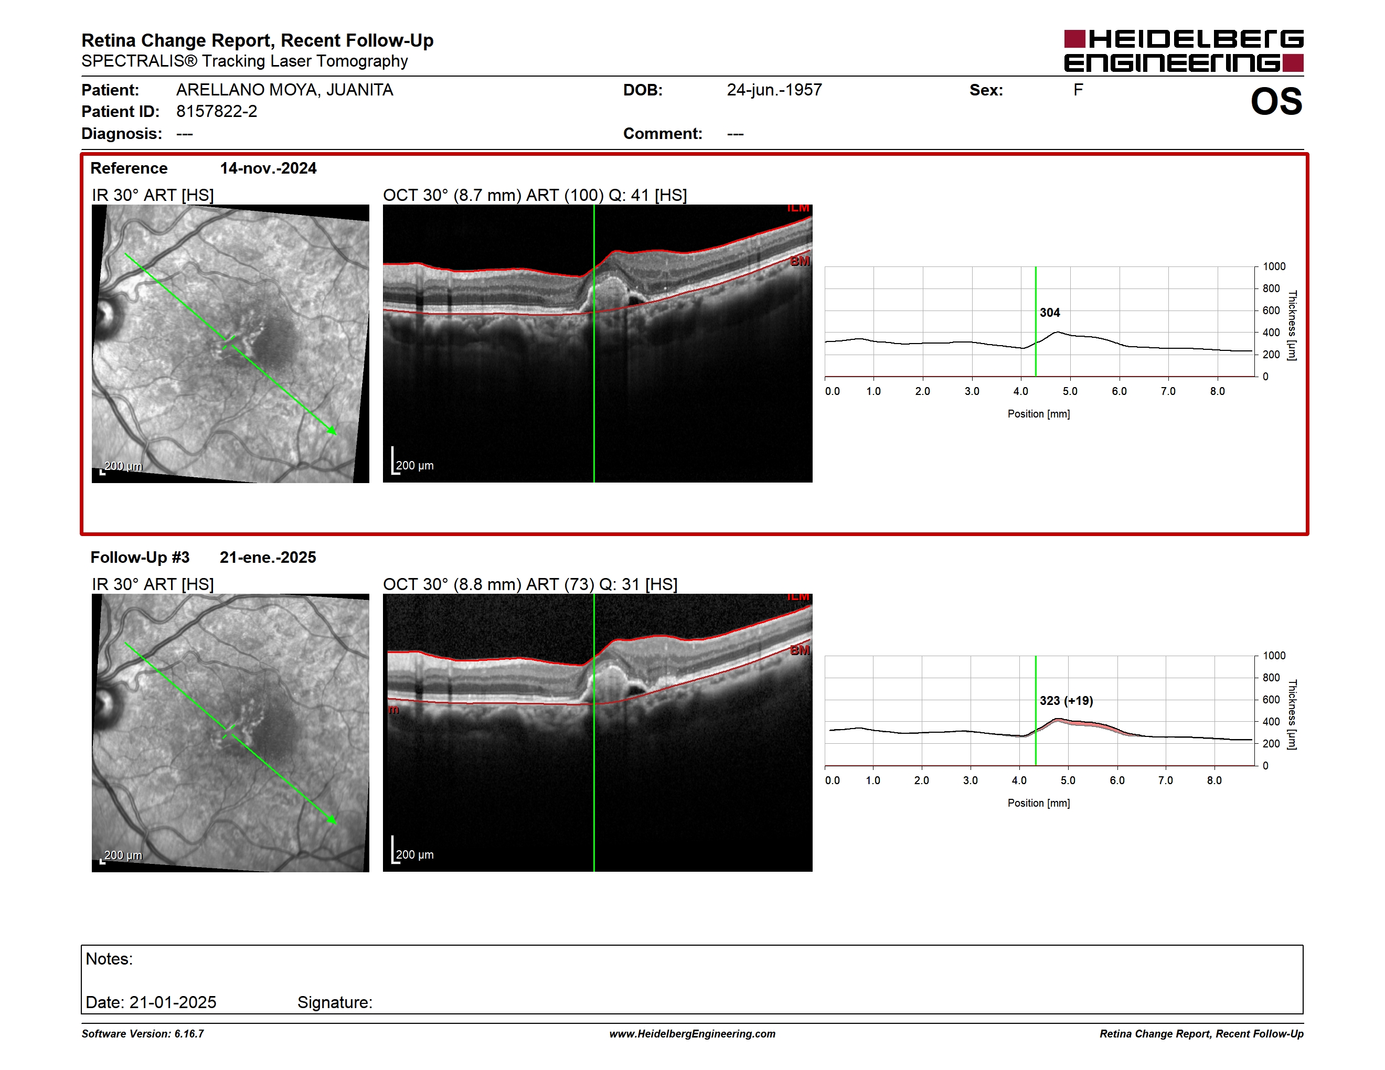Click the follow-up OCT 30° (8.8 mm) ART (73) caption

tap(530, 584)
